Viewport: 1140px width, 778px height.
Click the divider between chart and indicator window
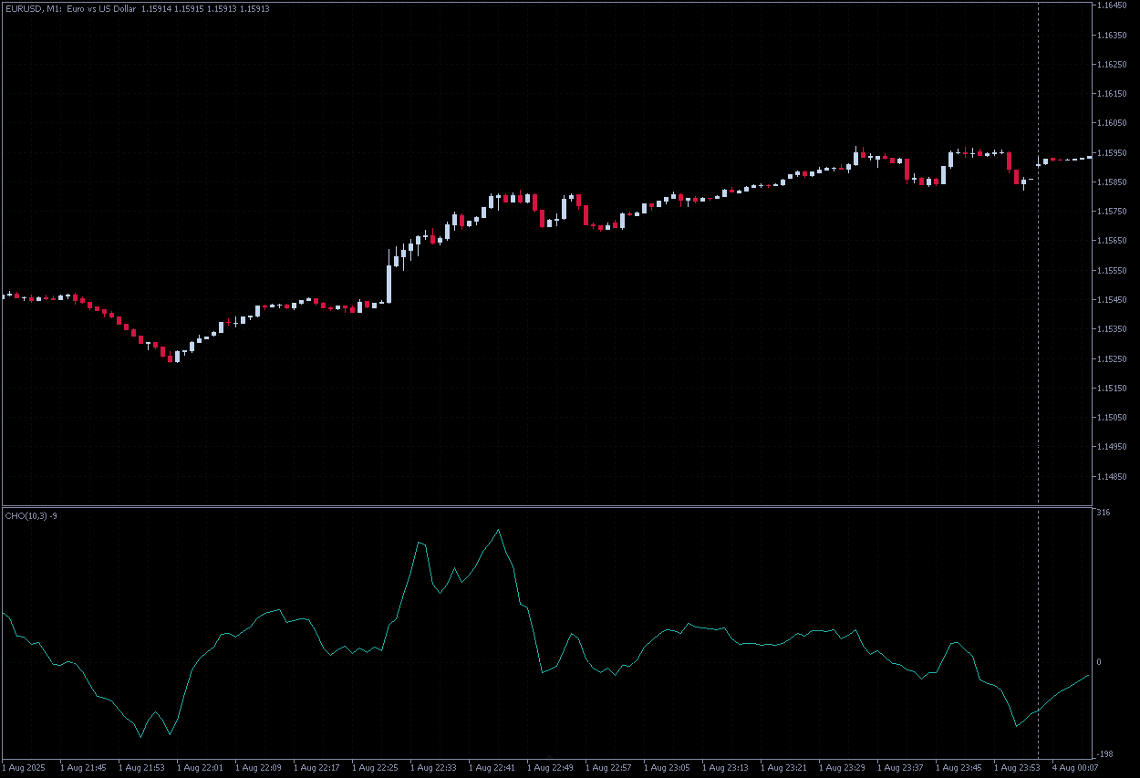(547, 505)
